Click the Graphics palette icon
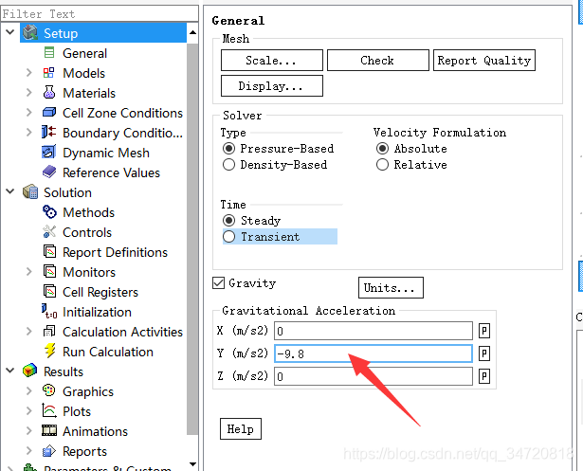The width and height of the screenshot is (583, 471). click(x=49, y=390)
